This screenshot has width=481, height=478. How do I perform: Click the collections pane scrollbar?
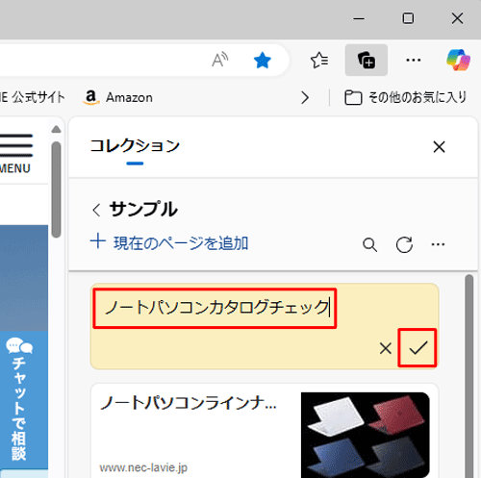[x=469, y=376]
